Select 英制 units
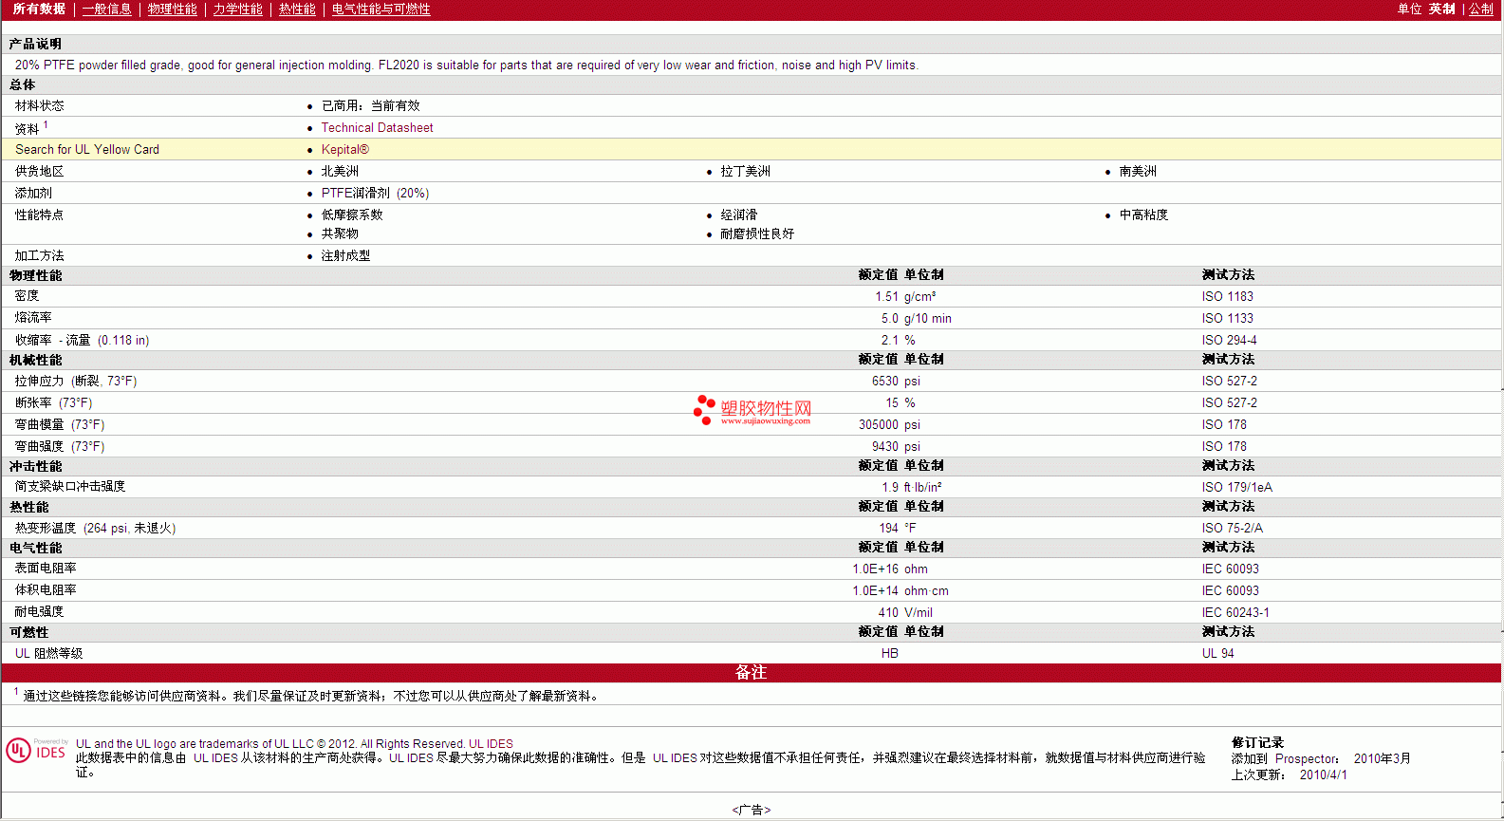 [1442, 9]
